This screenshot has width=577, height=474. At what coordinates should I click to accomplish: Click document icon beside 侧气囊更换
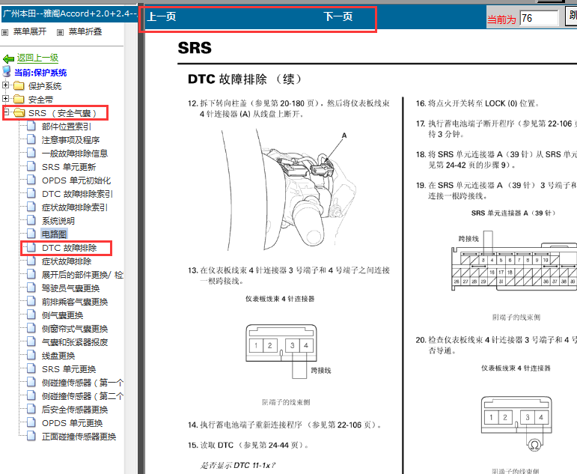click(31, 315)
